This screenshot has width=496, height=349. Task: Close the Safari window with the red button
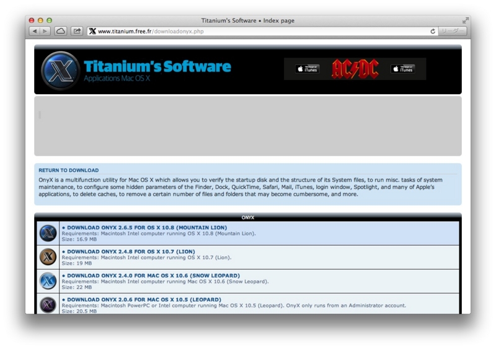[x=32, y=20]
